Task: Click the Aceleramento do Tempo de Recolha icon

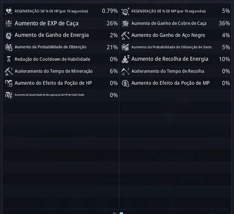Action: tap(126, 71)
